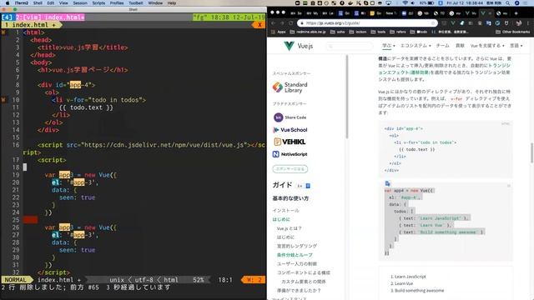Open the Toolbelt menu
The width and height of the screenshot is (534, 300).
click(x=135, y=3)
